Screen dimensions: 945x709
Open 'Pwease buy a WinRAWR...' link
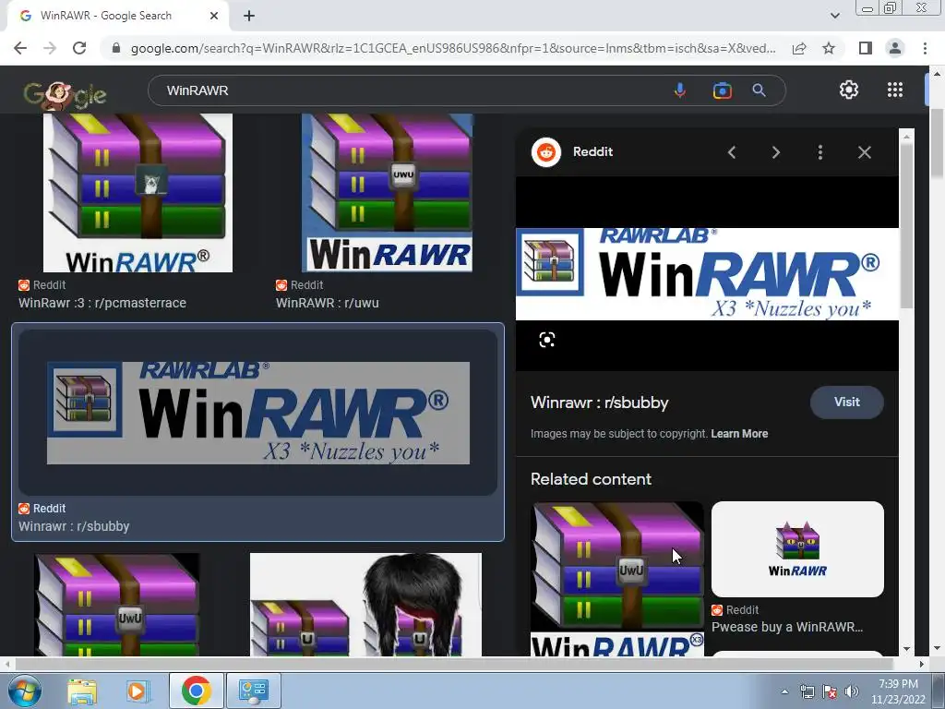tap(787, 627)
